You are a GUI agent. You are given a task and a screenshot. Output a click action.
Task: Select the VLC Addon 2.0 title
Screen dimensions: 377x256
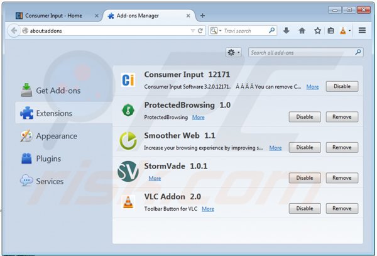point(172,197)
